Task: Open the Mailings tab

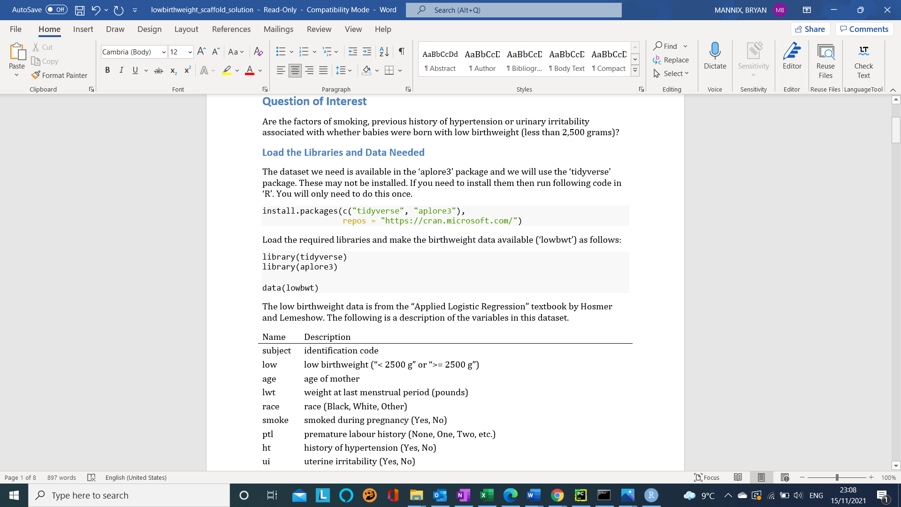Action: click(278, 29)
